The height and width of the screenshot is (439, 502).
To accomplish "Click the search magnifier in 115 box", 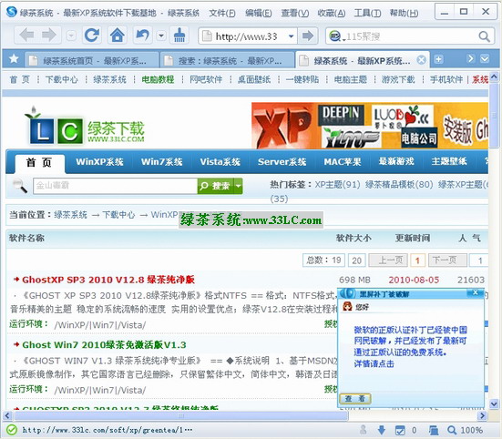I will [x=484, y=36].
